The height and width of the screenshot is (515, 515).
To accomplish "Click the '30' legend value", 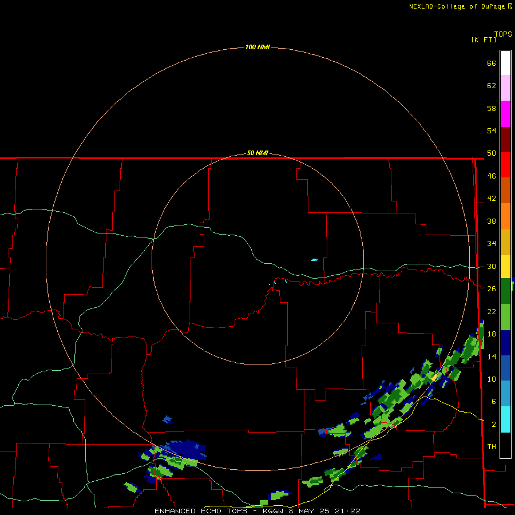I will (492, 266).
